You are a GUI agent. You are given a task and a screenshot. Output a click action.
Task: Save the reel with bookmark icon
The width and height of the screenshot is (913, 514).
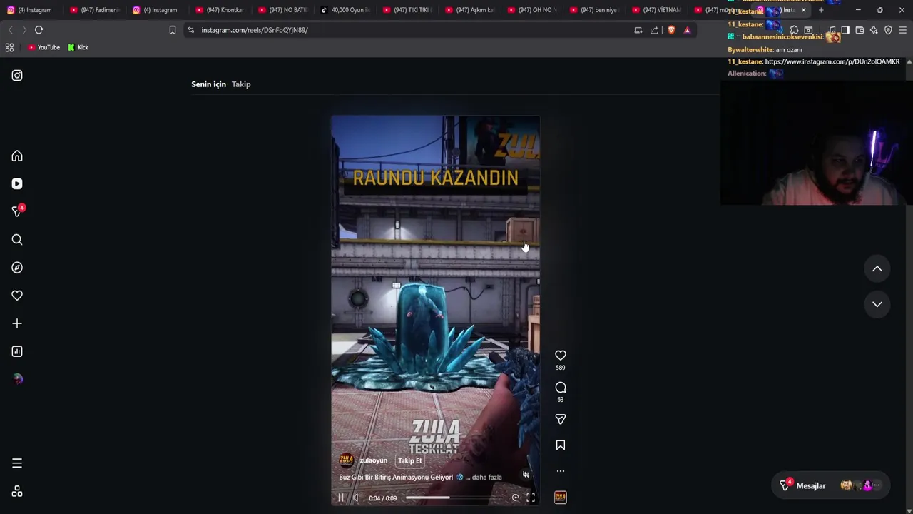pos(561,445)
